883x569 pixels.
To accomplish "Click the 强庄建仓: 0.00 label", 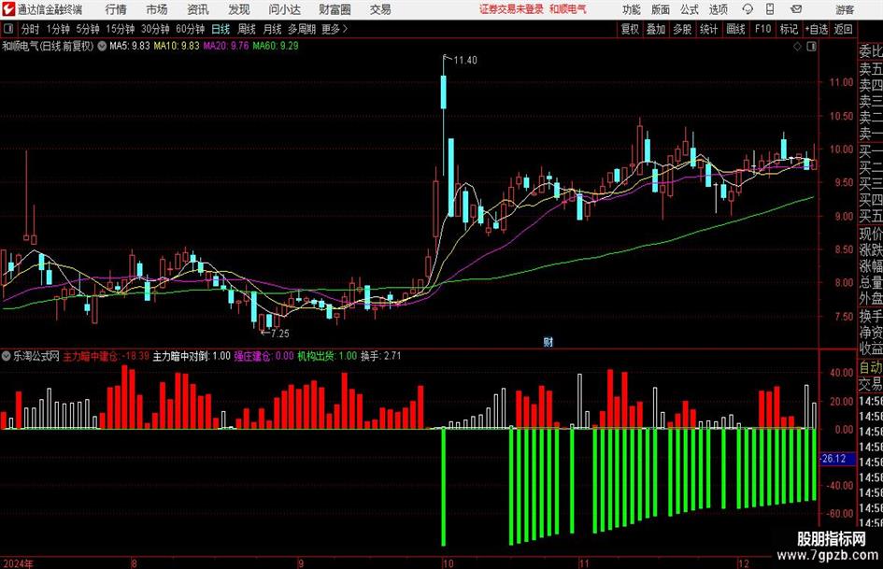I will tap(263, 356).
